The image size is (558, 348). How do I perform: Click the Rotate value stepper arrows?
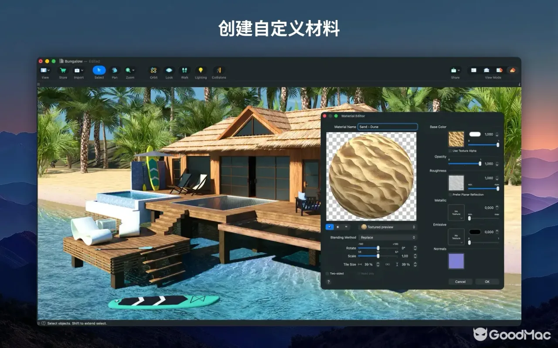pyautogui.click(x=415, y=248)
